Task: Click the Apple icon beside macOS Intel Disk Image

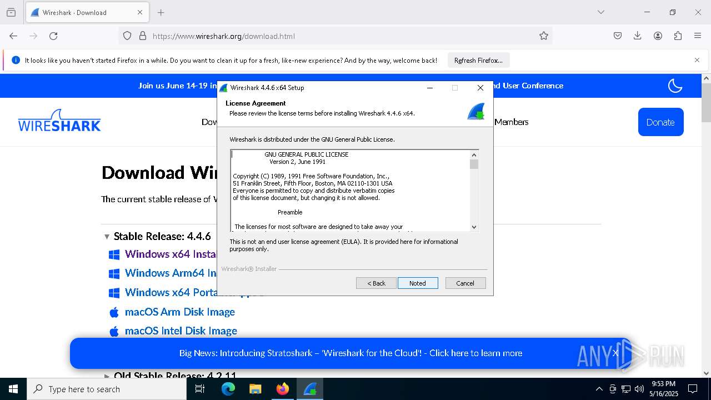Action: pyautogui.click(x=114, y=332)
